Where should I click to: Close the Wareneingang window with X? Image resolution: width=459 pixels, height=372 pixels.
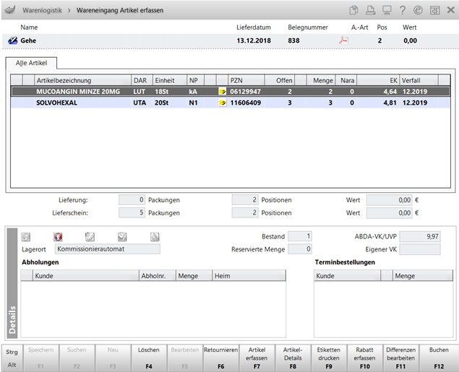(x=451, y=10)
